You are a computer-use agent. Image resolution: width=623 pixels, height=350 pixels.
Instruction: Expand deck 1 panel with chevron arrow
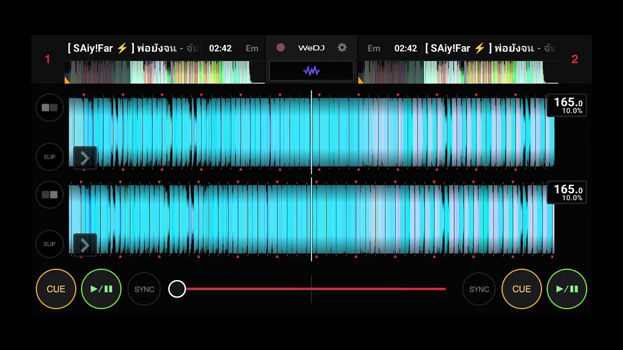[85, 158]
